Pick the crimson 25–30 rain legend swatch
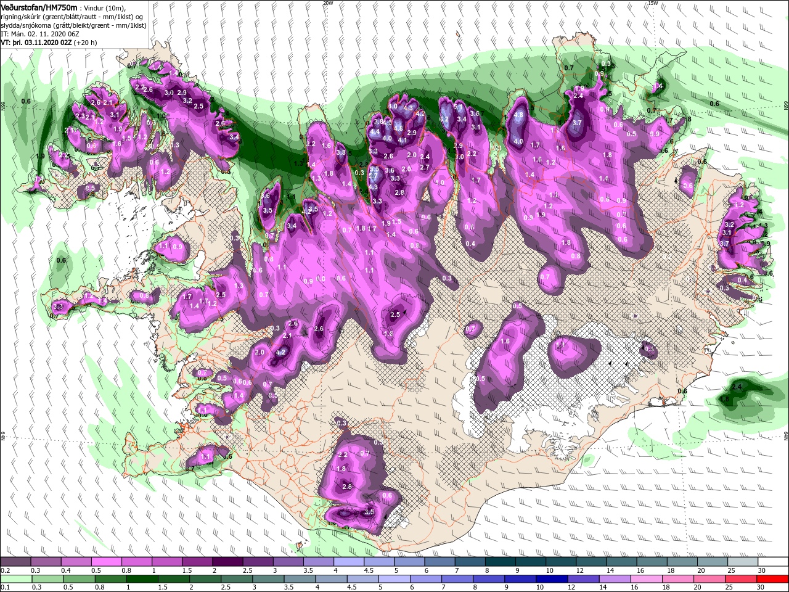 pyautogui.click(x=742, y=579)
